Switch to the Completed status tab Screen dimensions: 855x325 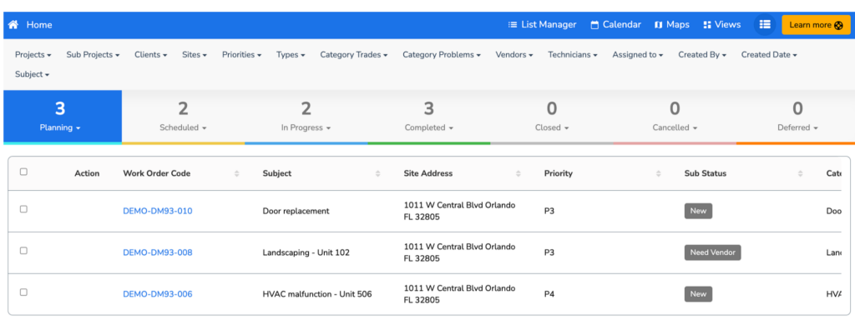pyautogui.click(x=428, y=117)
